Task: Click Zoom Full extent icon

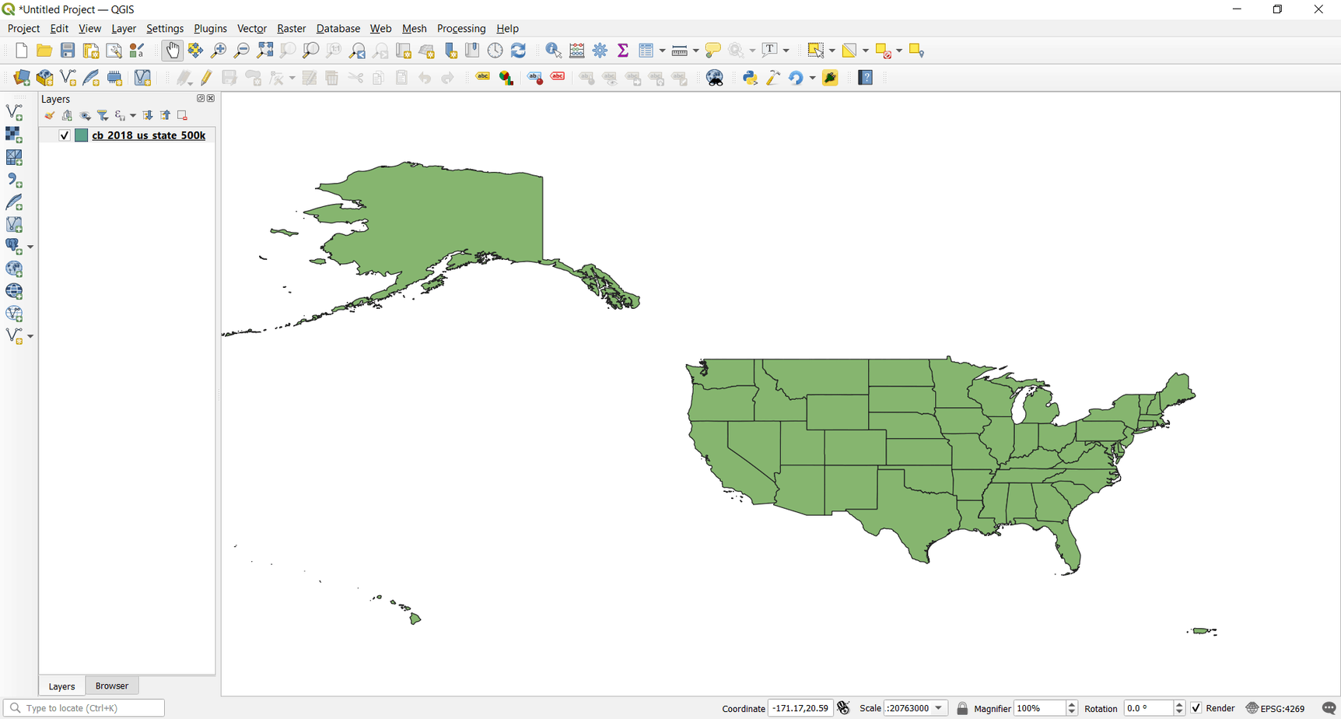Action: click(264, 49)
